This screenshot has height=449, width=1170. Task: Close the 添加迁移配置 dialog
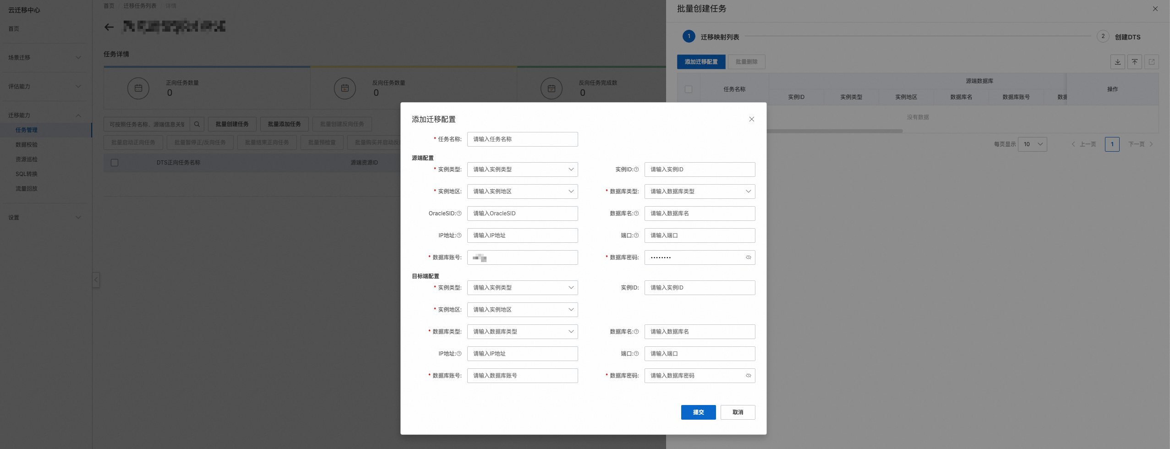751,119
